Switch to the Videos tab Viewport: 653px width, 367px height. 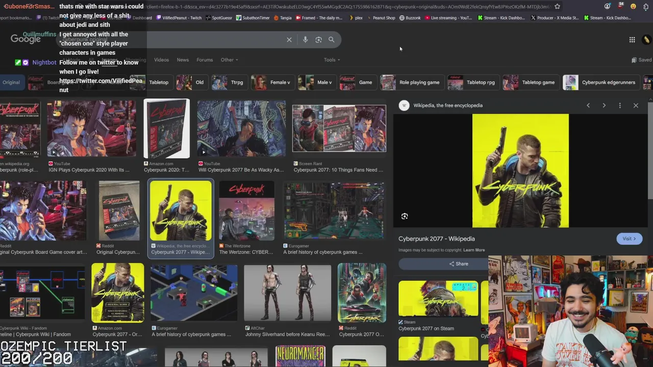coord(161,60)
